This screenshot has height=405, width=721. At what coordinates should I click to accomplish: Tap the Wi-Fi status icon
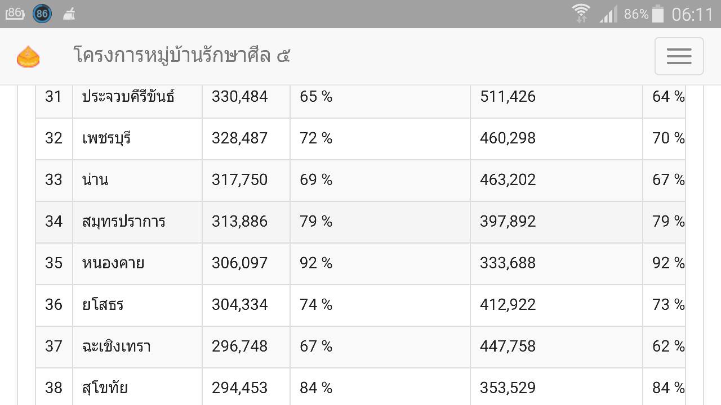click(x=581, y=13)
